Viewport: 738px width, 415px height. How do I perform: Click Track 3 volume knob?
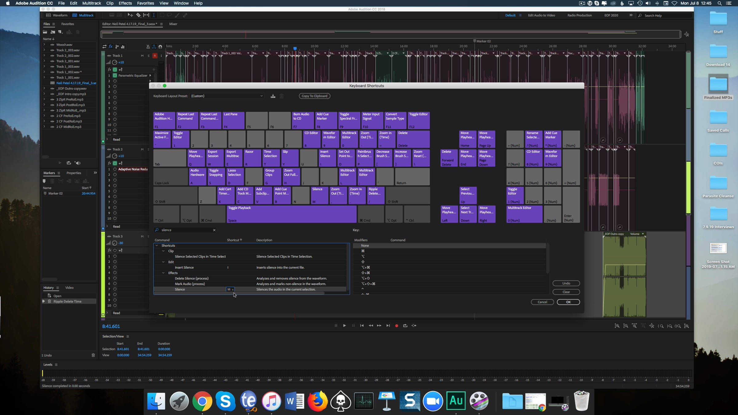[114, 243]
